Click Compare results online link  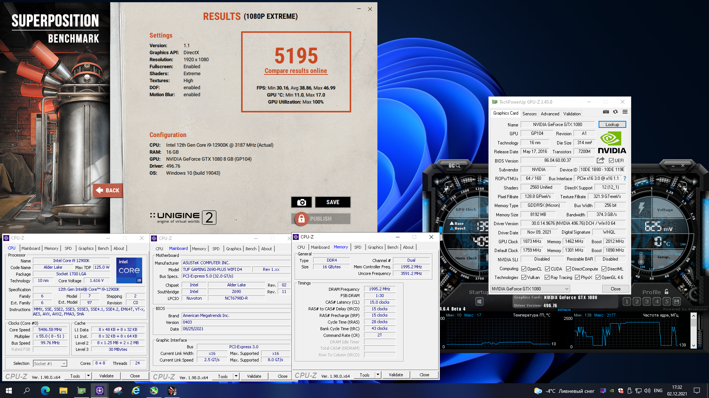pyautogui.click(x=296, y=71)
